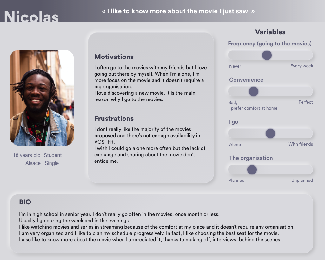325x260 pixels.
Task: Select the Frustrations heading
Action: tap(114, 119)
